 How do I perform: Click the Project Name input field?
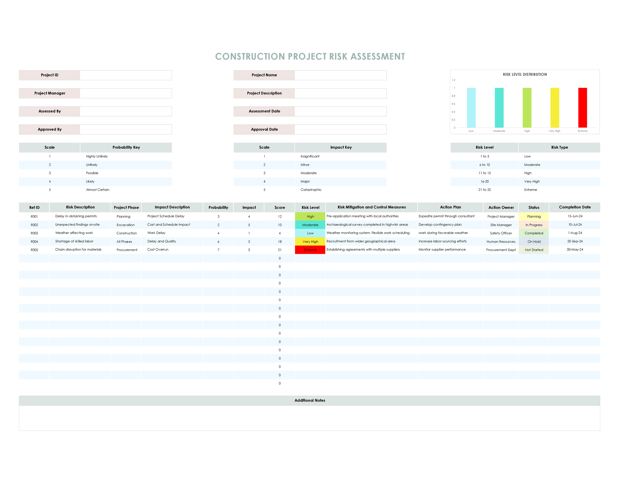[340, 75]
